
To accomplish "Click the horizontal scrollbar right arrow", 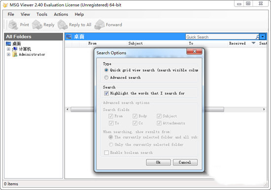I will pyautogui.click(x=264, y=109).
